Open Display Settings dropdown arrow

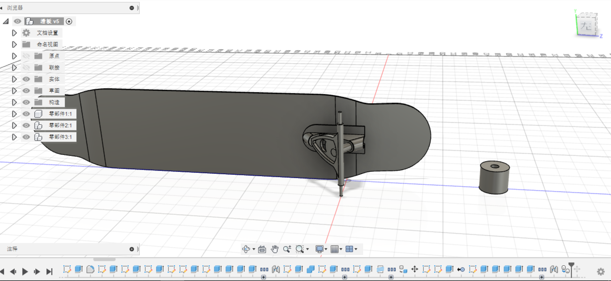coord(326,249)
